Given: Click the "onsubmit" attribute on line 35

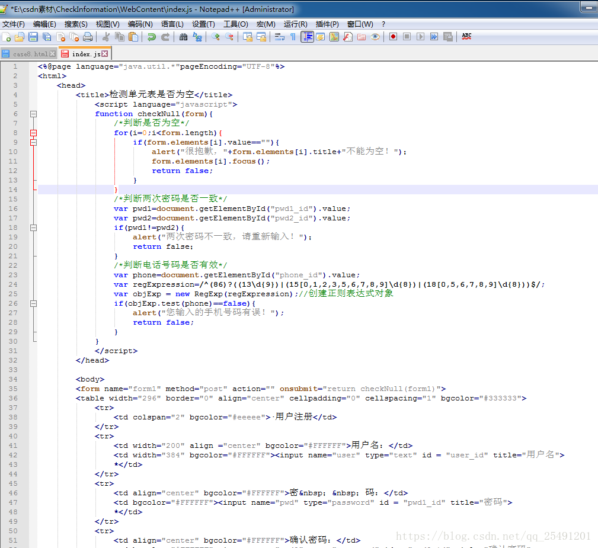Looking at the screenshot, I should (299, 389).
